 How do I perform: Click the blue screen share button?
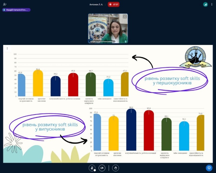pyautogui.click(x=209, y=168)
